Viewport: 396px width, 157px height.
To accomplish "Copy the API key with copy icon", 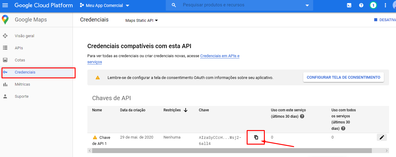I will point(256,137).
